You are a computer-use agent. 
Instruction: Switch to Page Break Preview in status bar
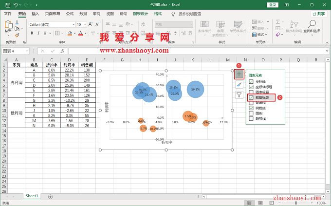tap(272, 203)
